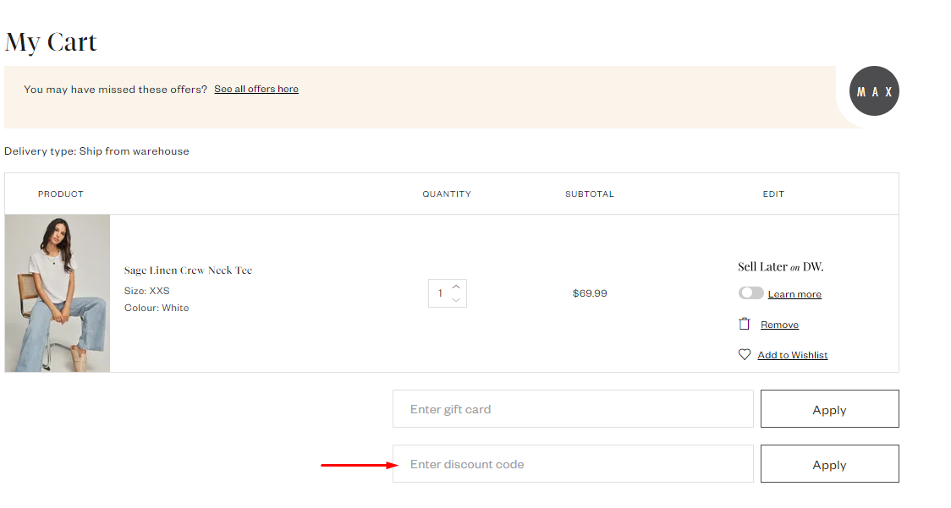951x508 pixels.
Task: Open the Sage Linen Crew Neck Tee title
Action: click(188, 270)
